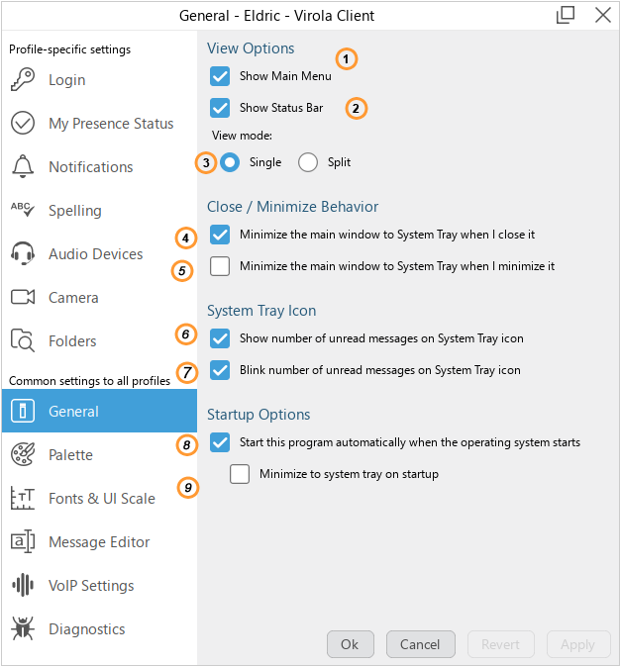Open Fonts & UI Scale settings

pos(101,499)
